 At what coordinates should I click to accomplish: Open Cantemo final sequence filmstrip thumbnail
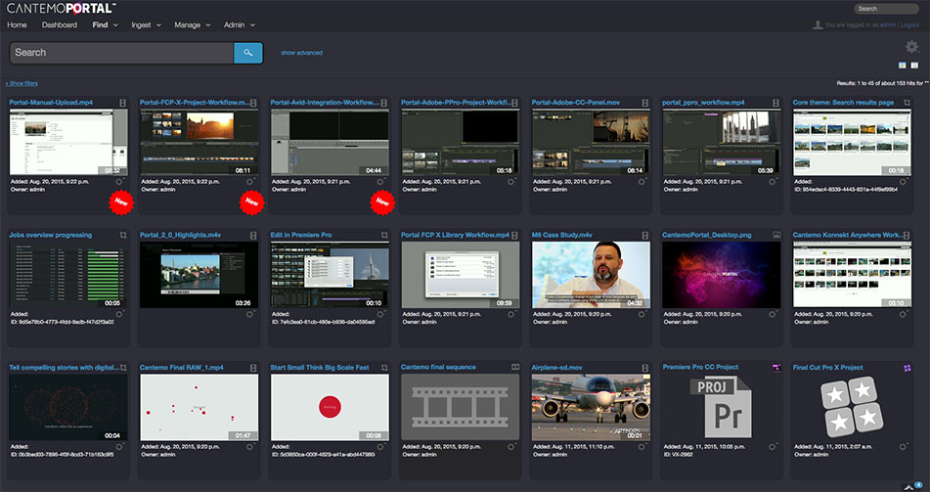tap(461, 407)
